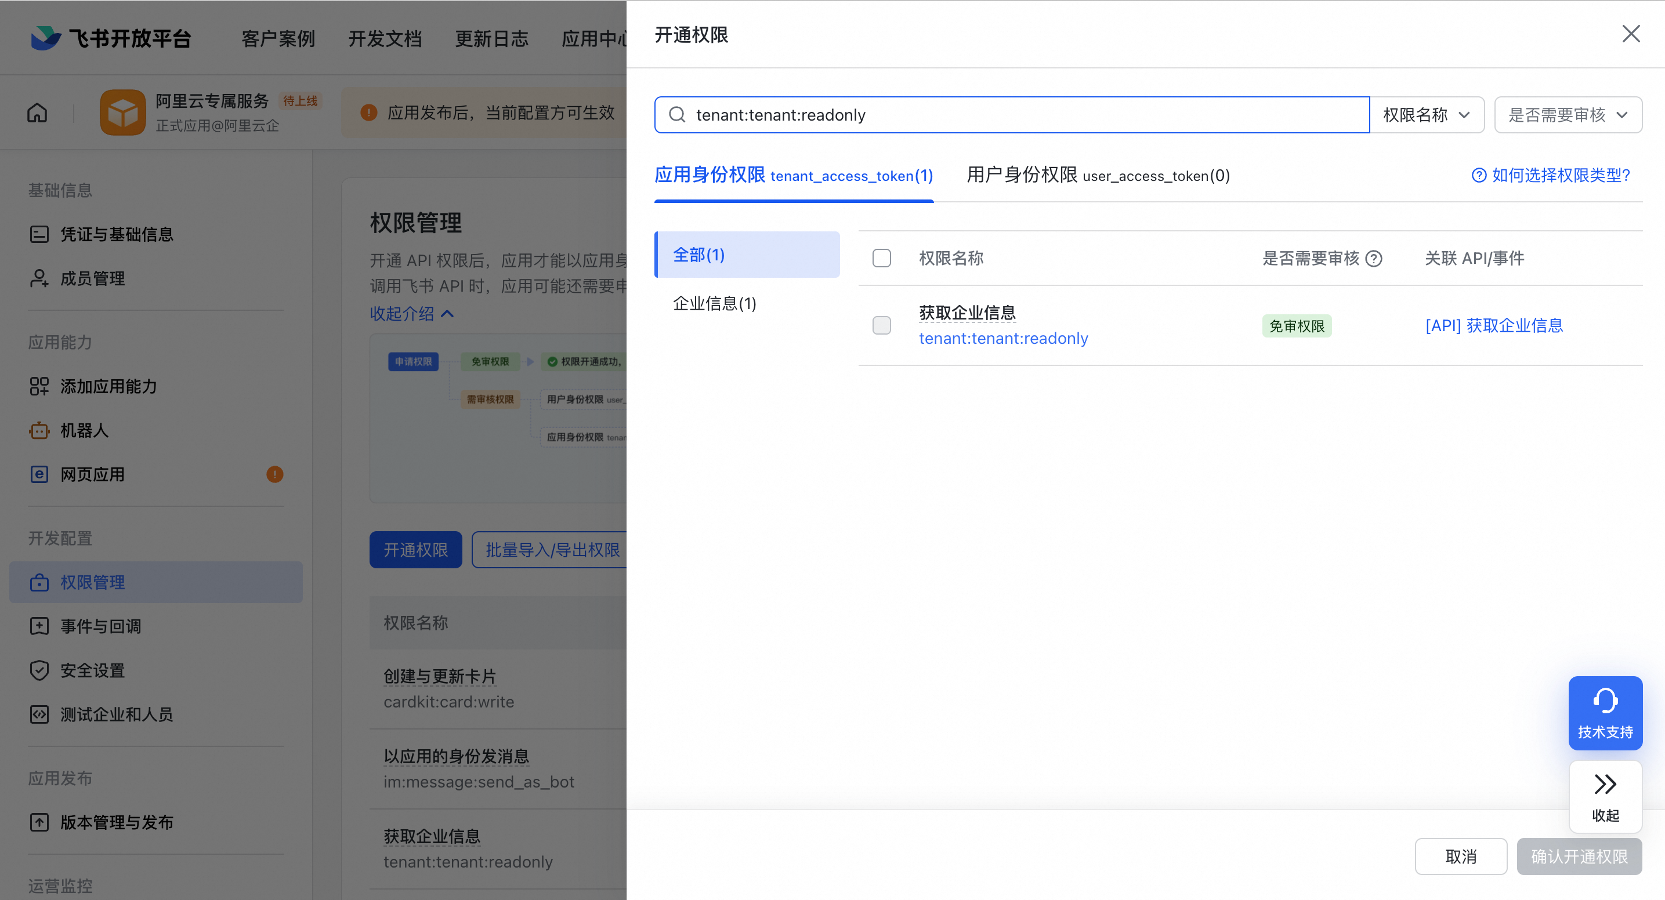Image resolution: width=1665 pixels, height=900 pixels.
Task: Open the 是否需要审核 filter dropdown
Action: pos(1568,115)
